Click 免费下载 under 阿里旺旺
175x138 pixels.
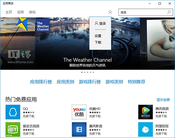[x=161, y=134]
